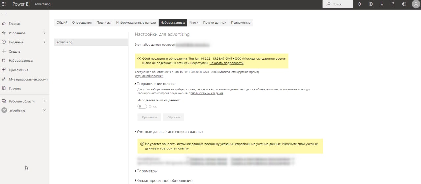Click the Наборы данных cylinder icon

coord(4,60)
